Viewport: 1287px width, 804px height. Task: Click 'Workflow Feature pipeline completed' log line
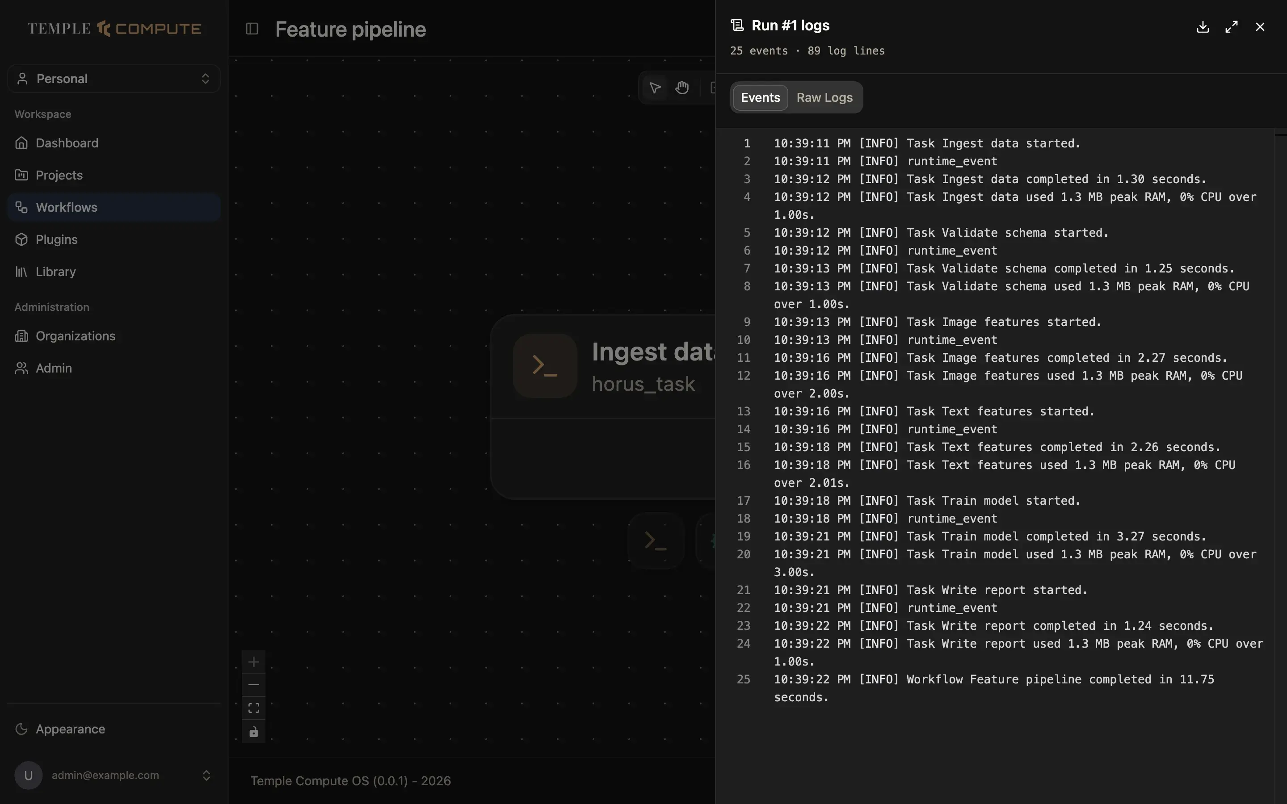[993, 688]
